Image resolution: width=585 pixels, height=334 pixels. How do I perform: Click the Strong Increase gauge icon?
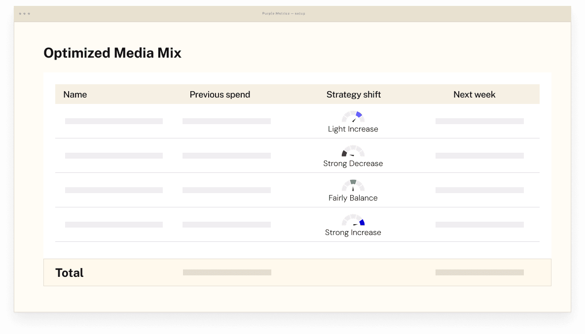click(x=353, y=220)
